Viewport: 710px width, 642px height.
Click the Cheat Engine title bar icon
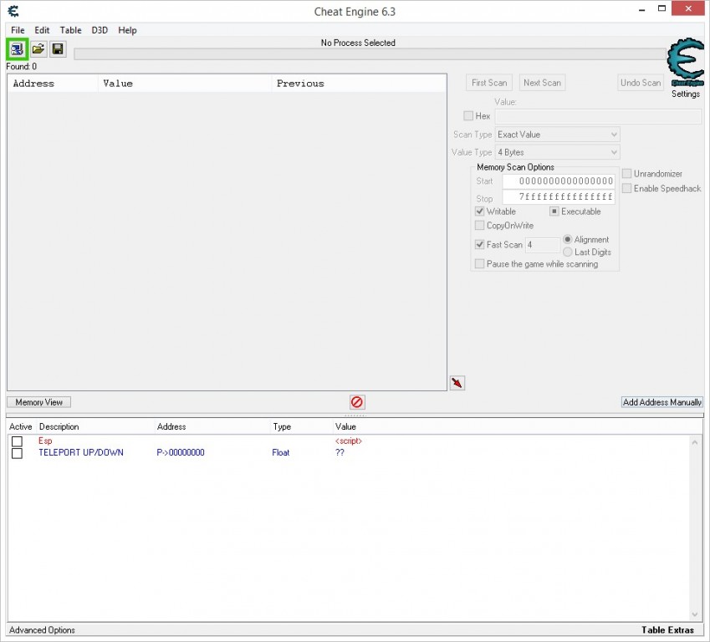click(13, 11)
